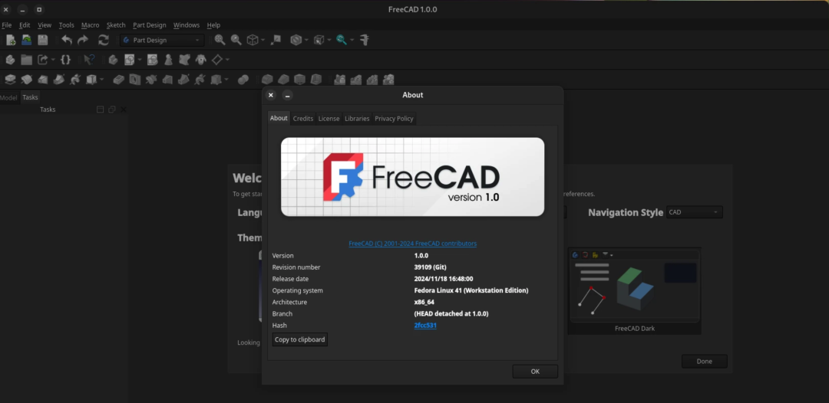The image size is (829, 403).
Task: Select the Hole tool icon
Action: (x=135, y=80)
